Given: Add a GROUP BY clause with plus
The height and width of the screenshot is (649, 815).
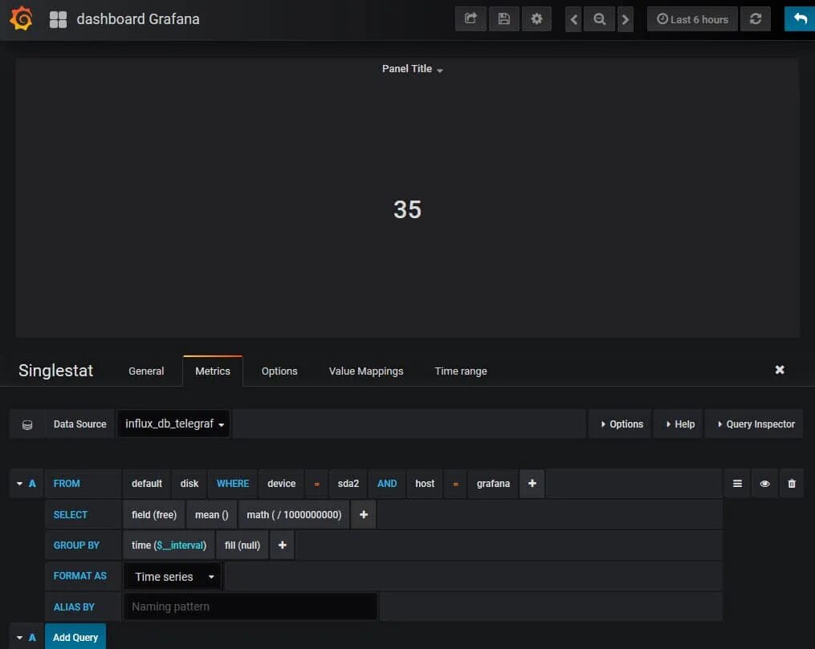Looking at the screenshot, I should 282,546.
